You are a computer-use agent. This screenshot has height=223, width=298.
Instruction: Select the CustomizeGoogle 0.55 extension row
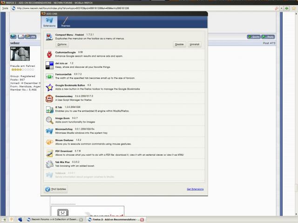124,54
